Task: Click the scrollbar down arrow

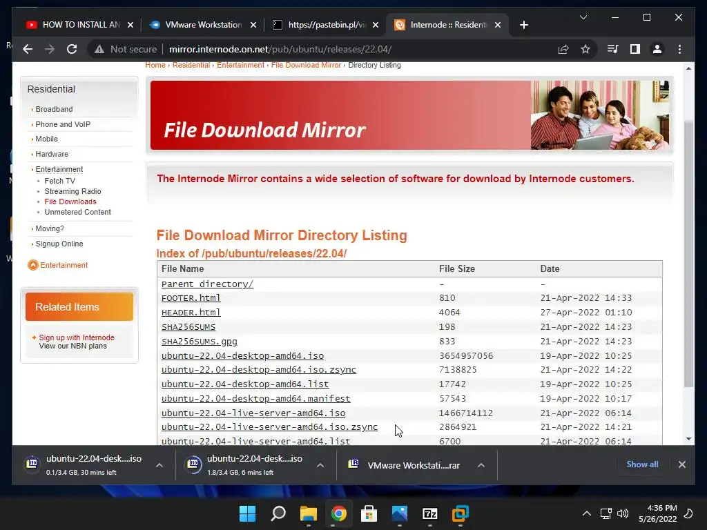Action: tap(688, 439)
